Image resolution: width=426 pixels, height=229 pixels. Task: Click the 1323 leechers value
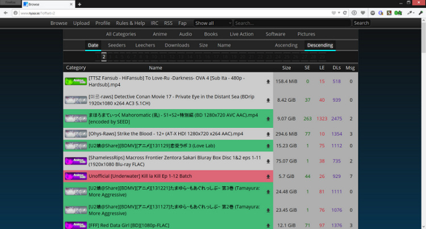[x=322, y=119]
